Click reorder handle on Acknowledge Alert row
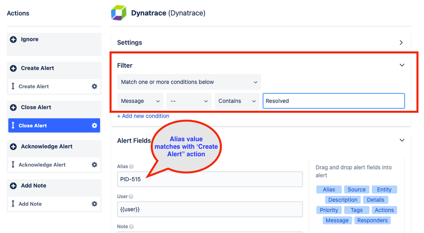Screen dimensions: 424x233 pyautogui.click(x=13, y=165)
